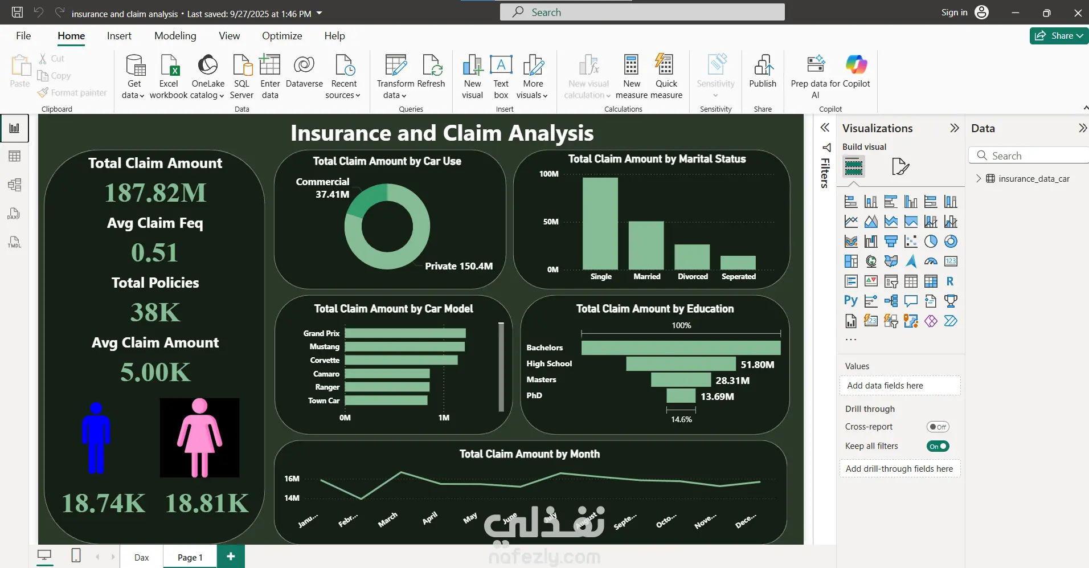
Task: Open the Format visual paintbrush tab
Action: pyautogui.click(x=900, y=166)
